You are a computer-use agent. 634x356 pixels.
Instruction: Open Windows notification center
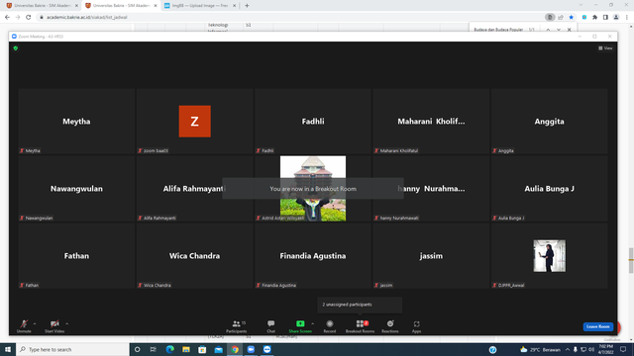[623, 349]
